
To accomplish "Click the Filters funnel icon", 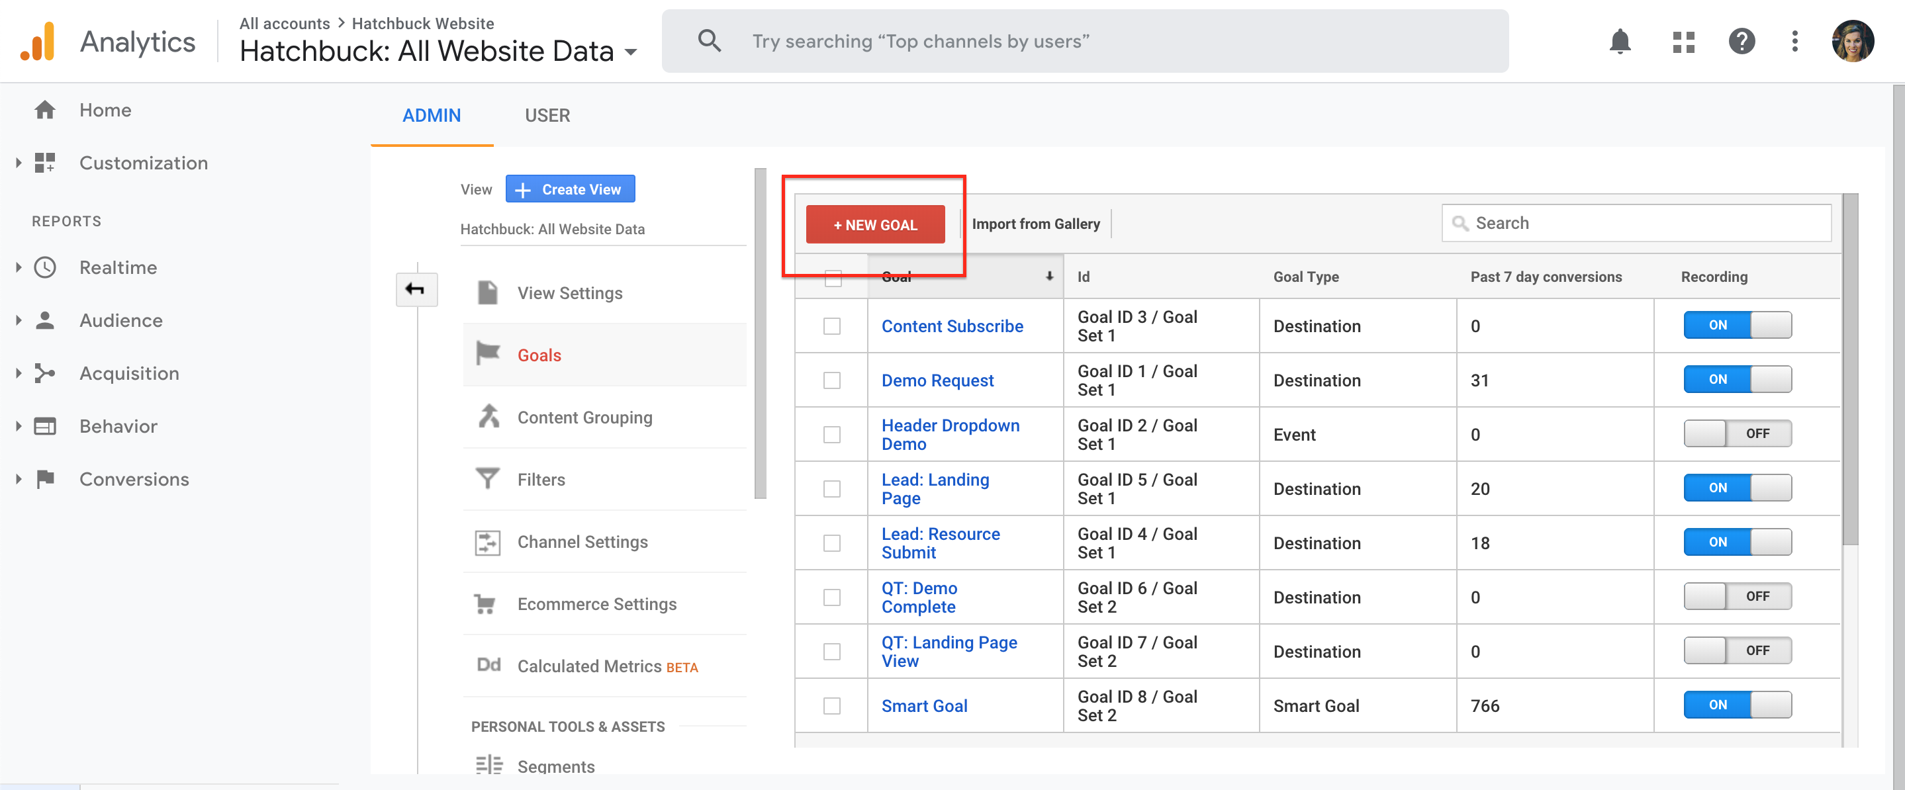I will (x=488, y=479).
